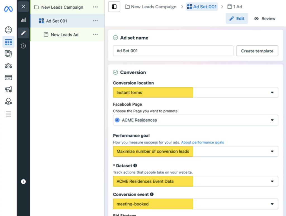Screen dimensions: 286x216
Task: Open the audiences people icon
Action: (8, 66)
